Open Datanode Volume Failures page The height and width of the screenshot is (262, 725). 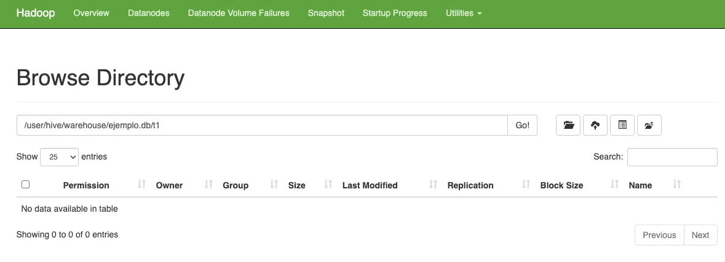click(x=239, y=13)
